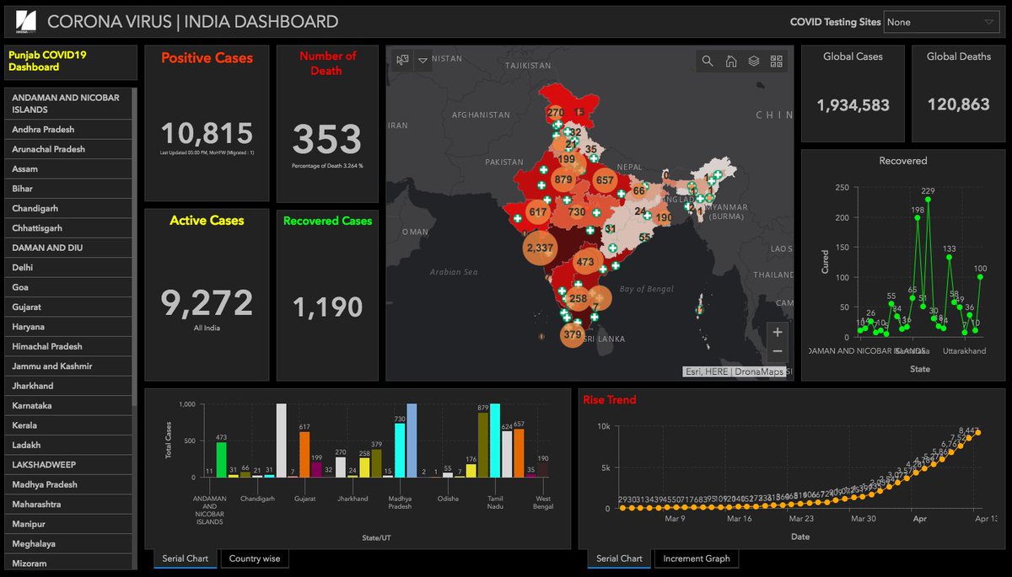Select Ladakh in state list
The height and width of the screenshot is (577, 1012).
pos(67,445)
